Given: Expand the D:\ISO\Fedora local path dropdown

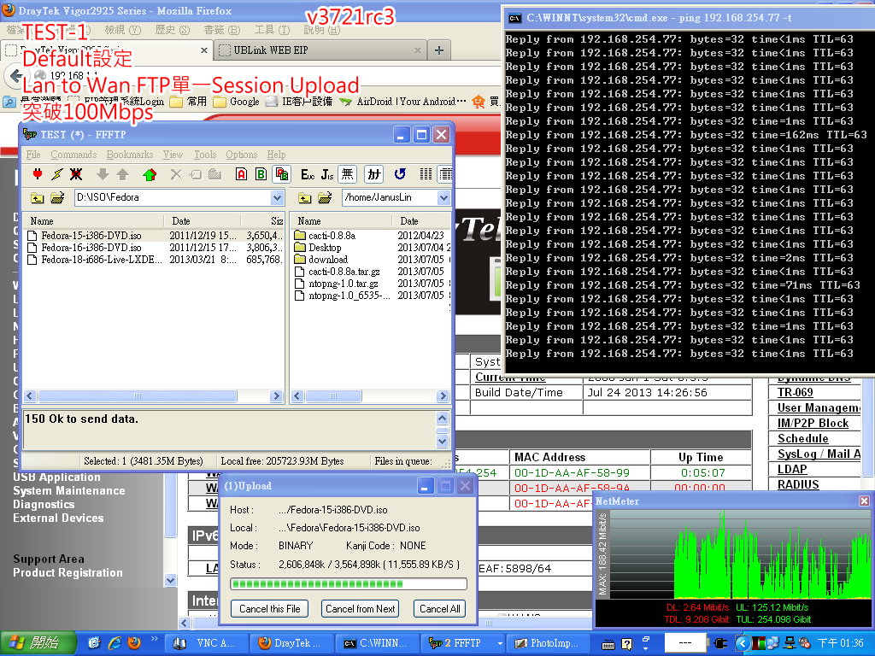Looking at the screenshot, I should point(278,197).
